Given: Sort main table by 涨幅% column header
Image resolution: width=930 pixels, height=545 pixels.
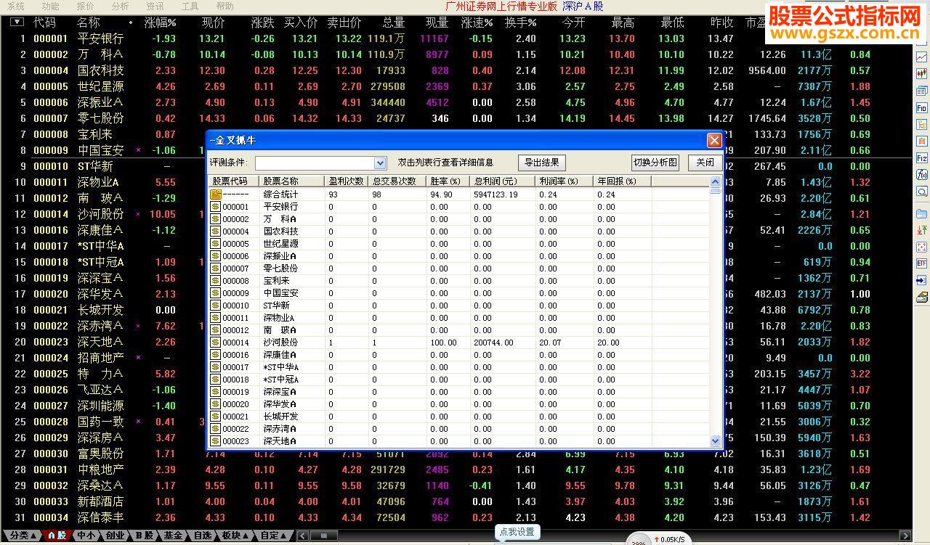Looking at the screenshot, I should (x=160, y=23).
